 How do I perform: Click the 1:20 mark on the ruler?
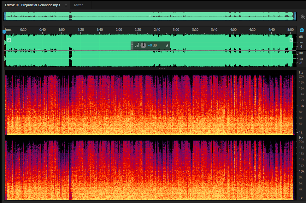pos(80,30)
